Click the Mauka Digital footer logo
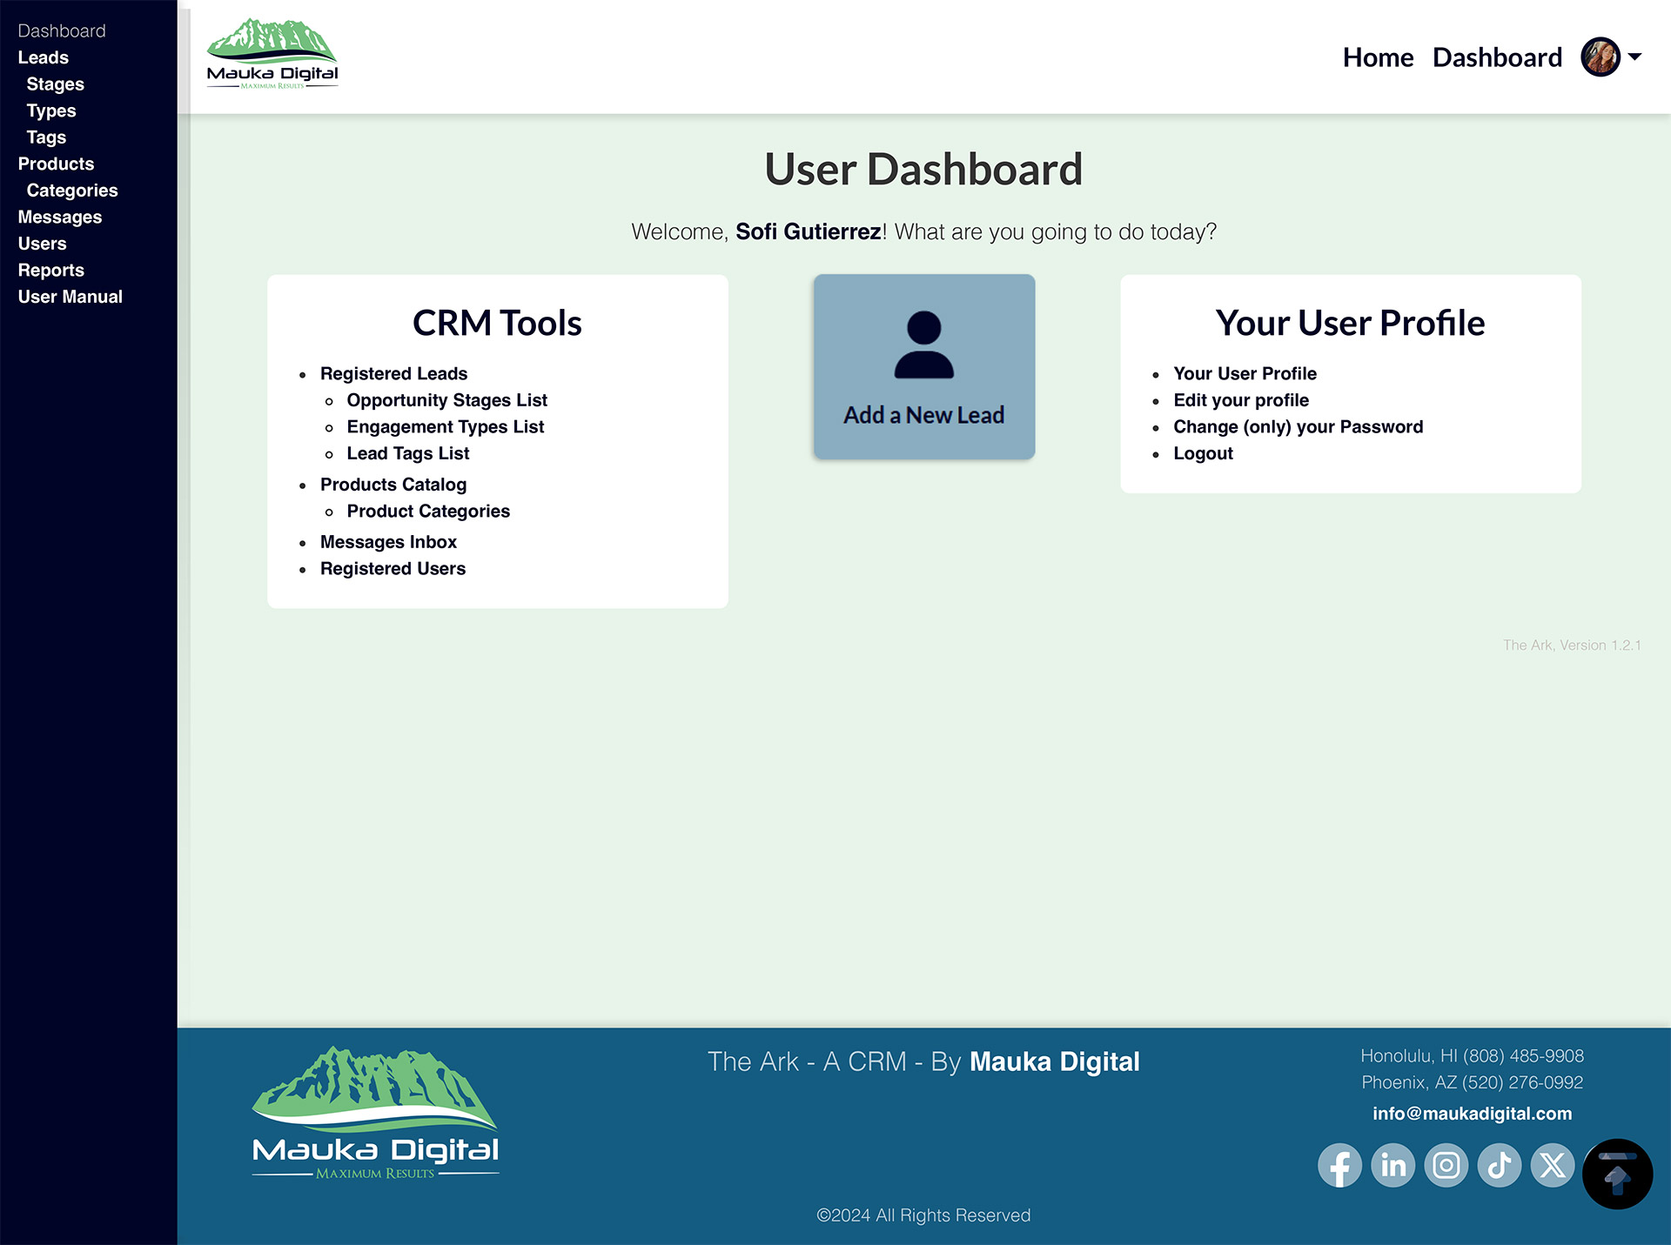Viewport: 1671px width, 1245px height. tap(375, 1114)
